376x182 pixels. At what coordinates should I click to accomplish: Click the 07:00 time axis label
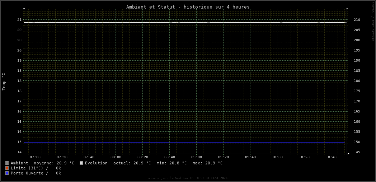click(x=35, y=157)
